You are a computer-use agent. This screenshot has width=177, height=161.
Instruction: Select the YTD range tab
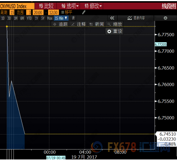click(29, 18)
